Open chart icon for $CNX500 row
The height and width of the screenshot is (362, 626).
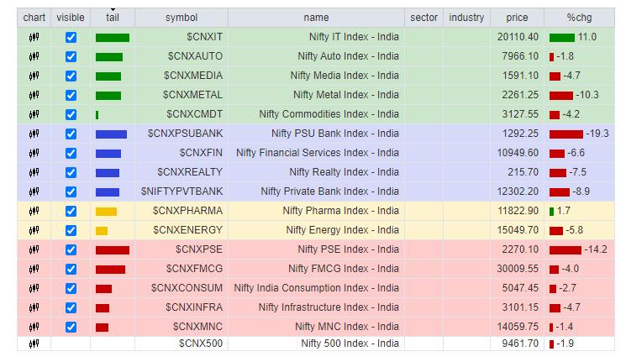(34, 344)
